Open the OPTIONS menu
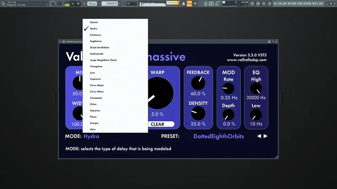 click(307, 4)
